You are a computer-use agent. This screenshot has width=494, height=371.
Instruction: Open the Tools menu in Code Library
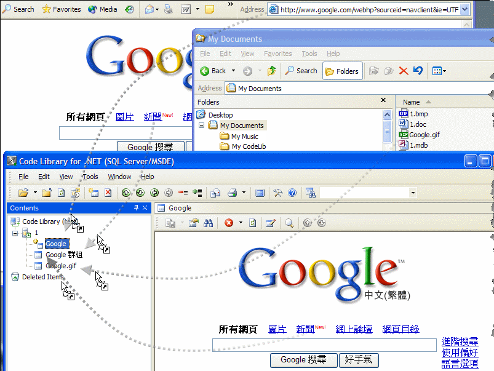pos(90,177)
